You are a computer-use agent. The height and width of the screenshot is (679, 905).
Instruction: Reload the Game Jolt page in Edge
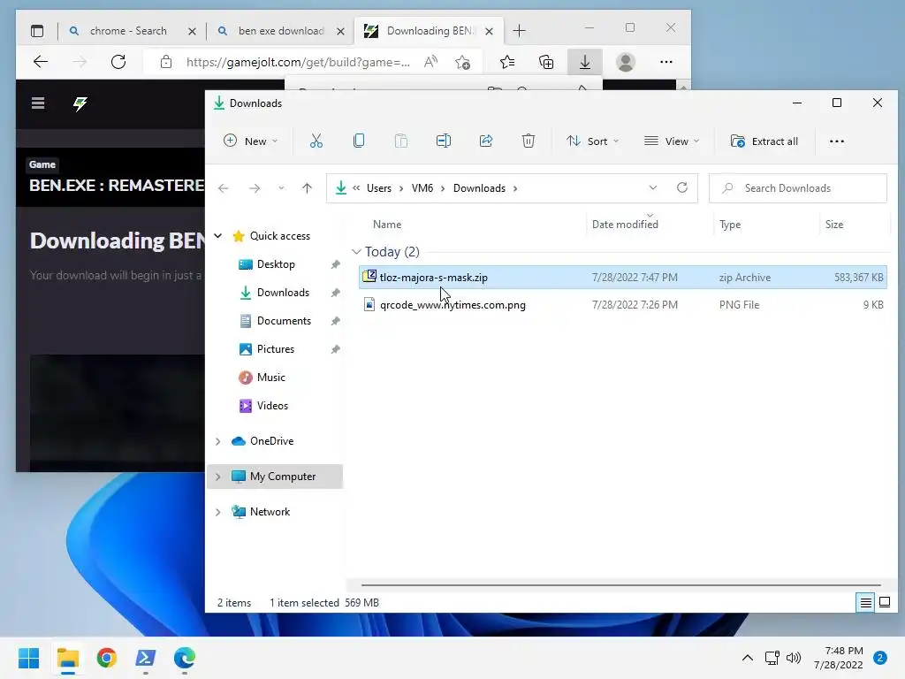[x=118, y=62]
